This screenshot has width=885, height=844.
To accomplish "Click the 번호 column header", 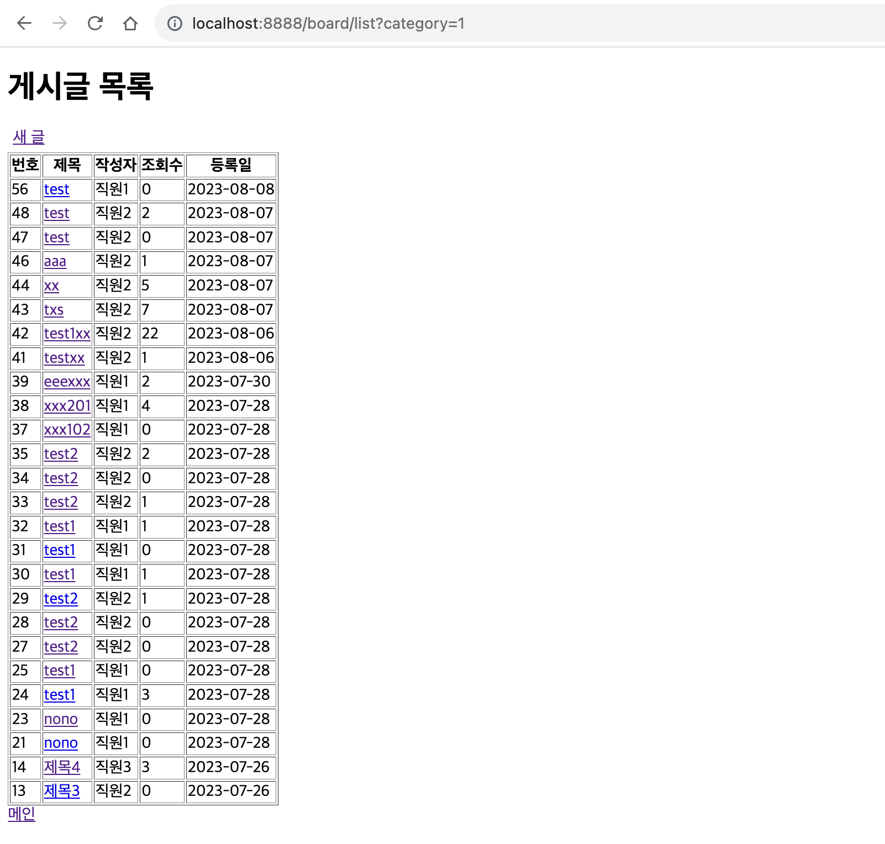I will pos(25,165).
